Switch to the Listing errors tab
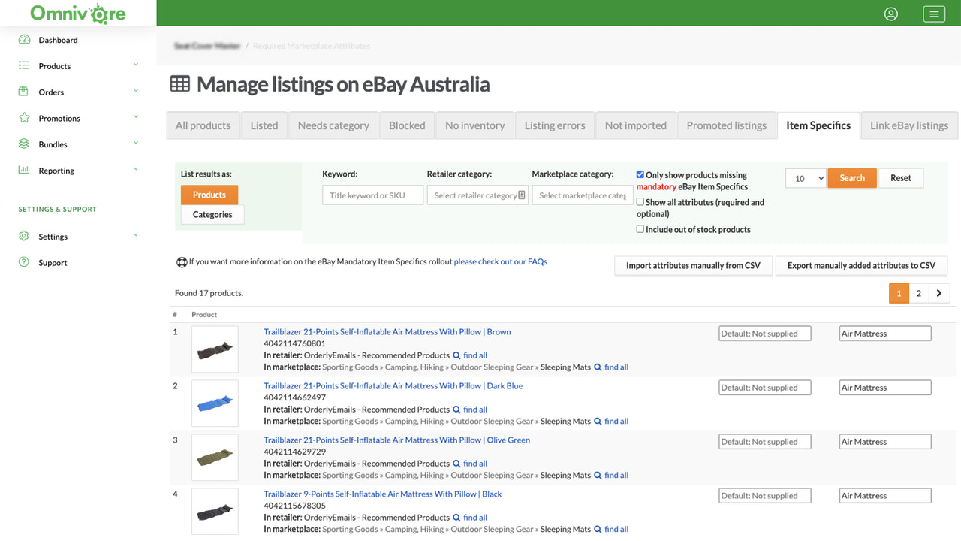The width and height of the screenshot is (961, 541). tap(555, 125)
